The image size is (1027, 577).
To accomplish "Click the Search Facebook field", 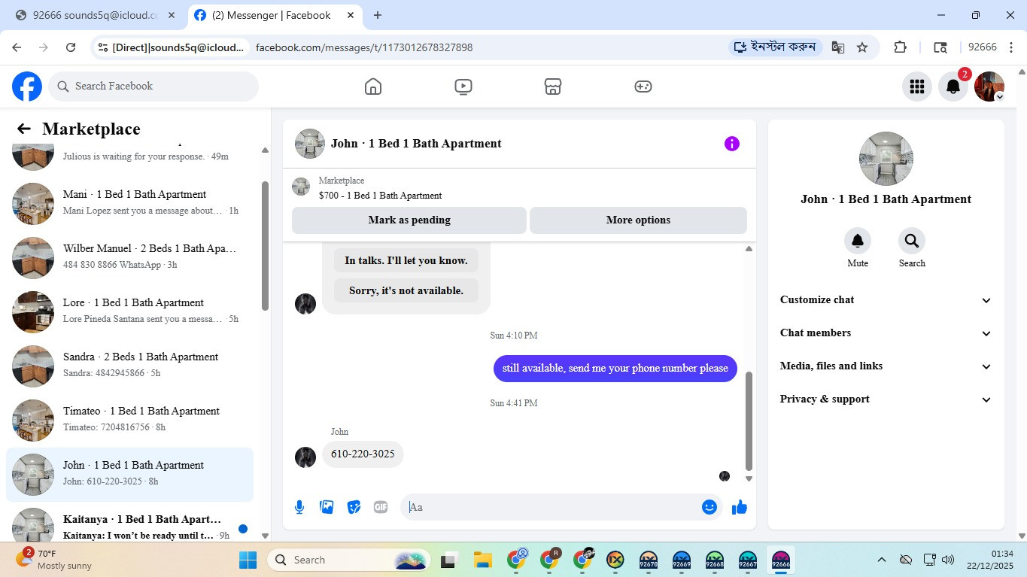I will [153, 87].
